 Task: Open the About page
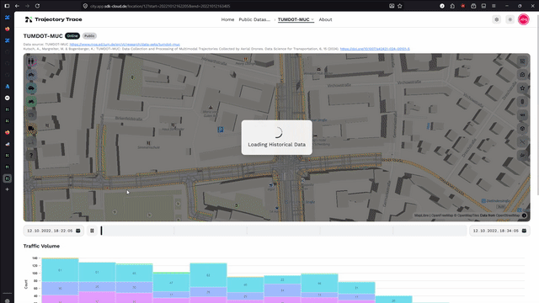point(325,19)
